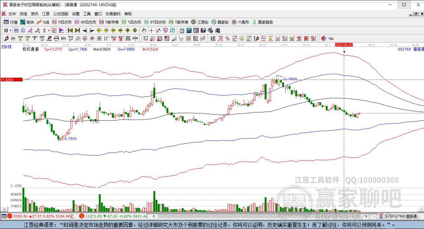Click the bottom-left panel expand triangle
Screen dimensions: 424x229
(4, 209)
